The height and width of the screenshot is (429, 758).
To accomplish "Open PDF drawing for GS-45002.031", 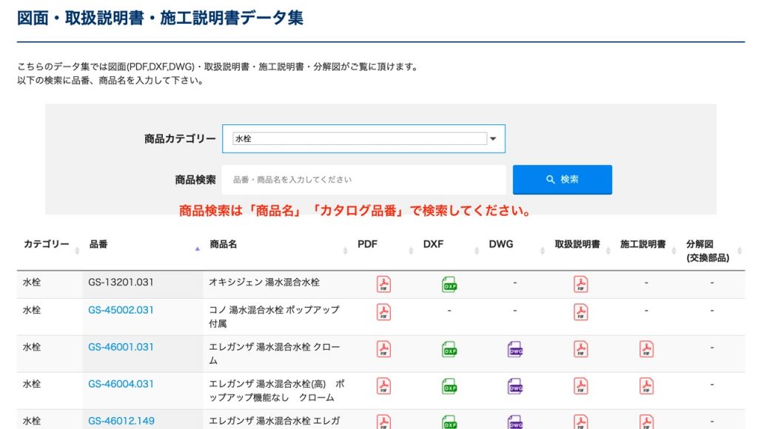I will pyautogui.click(x=383, y=312).
